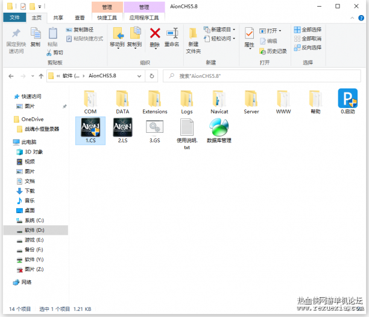The image size is (369, 317).
Task: Select the 3.GS batch file
Action: 154,131
